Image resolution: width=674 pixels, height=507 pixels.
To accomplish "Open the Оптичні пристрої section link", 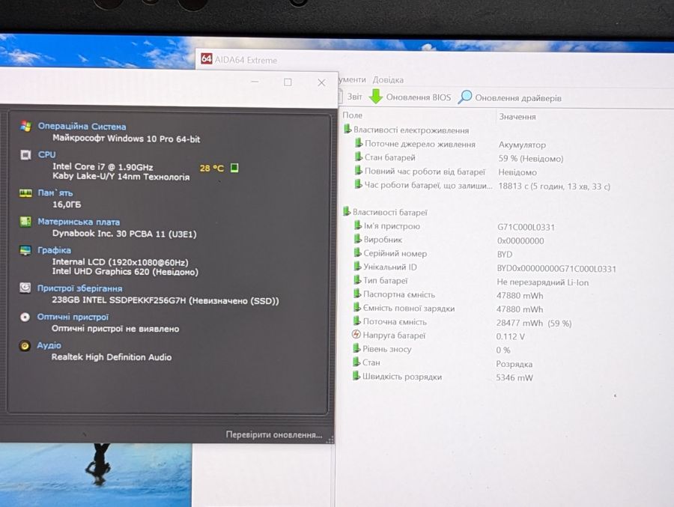I will pos(73,317).
